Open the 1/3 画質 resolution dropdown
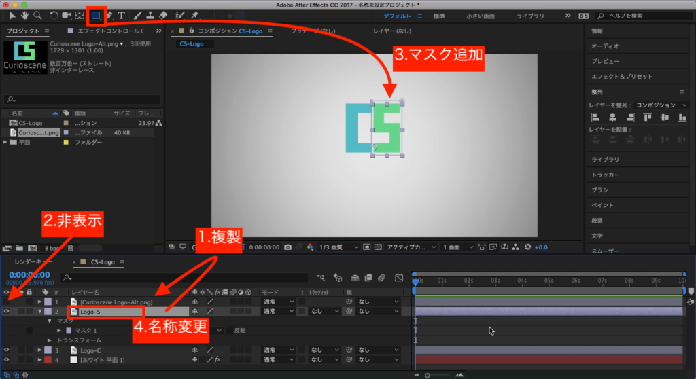The image size is (696, 379). pos(338,247)
